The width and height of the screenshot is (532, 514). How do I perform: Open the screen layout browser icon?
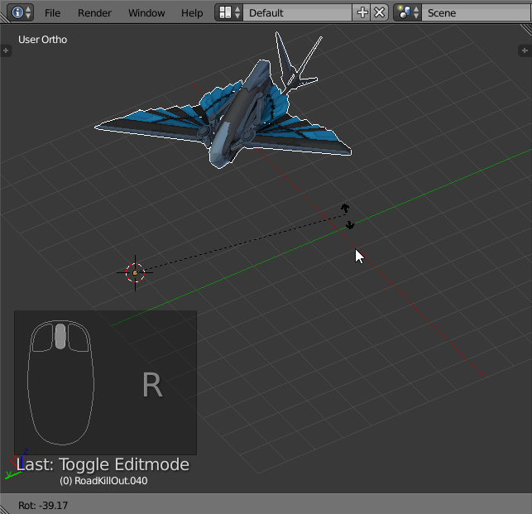229,12
